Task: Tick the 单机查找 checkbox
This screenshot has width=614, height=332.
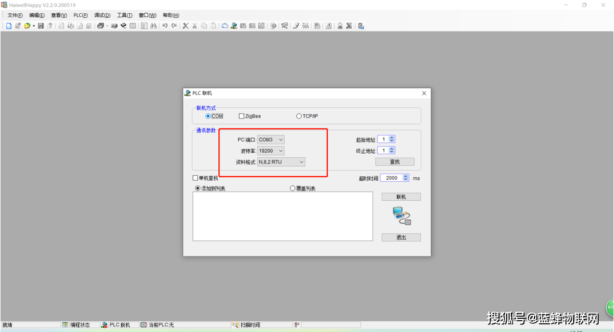Action: pyautogui.click(x=195, y=178)
